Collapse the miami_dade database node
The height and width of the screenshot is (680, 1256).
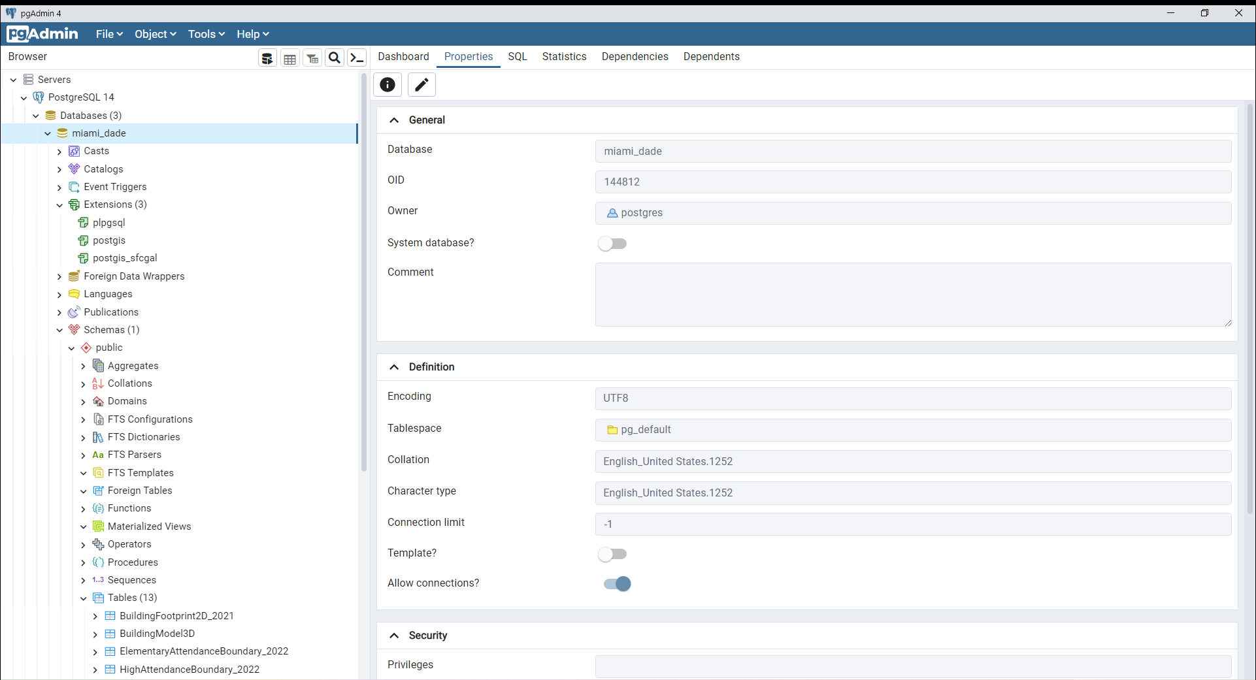[x=47, y=133]
